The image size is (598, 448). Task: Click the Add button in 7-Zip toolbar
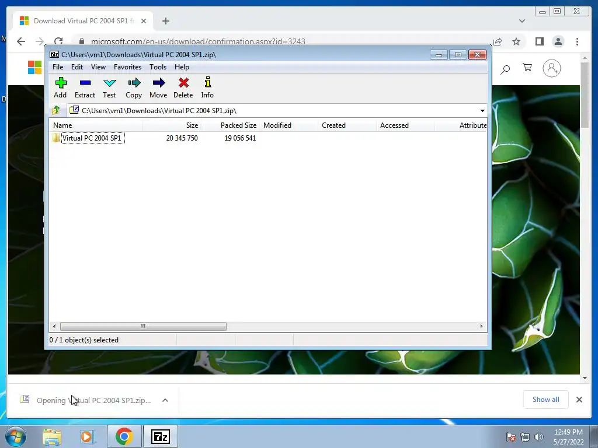60,88
